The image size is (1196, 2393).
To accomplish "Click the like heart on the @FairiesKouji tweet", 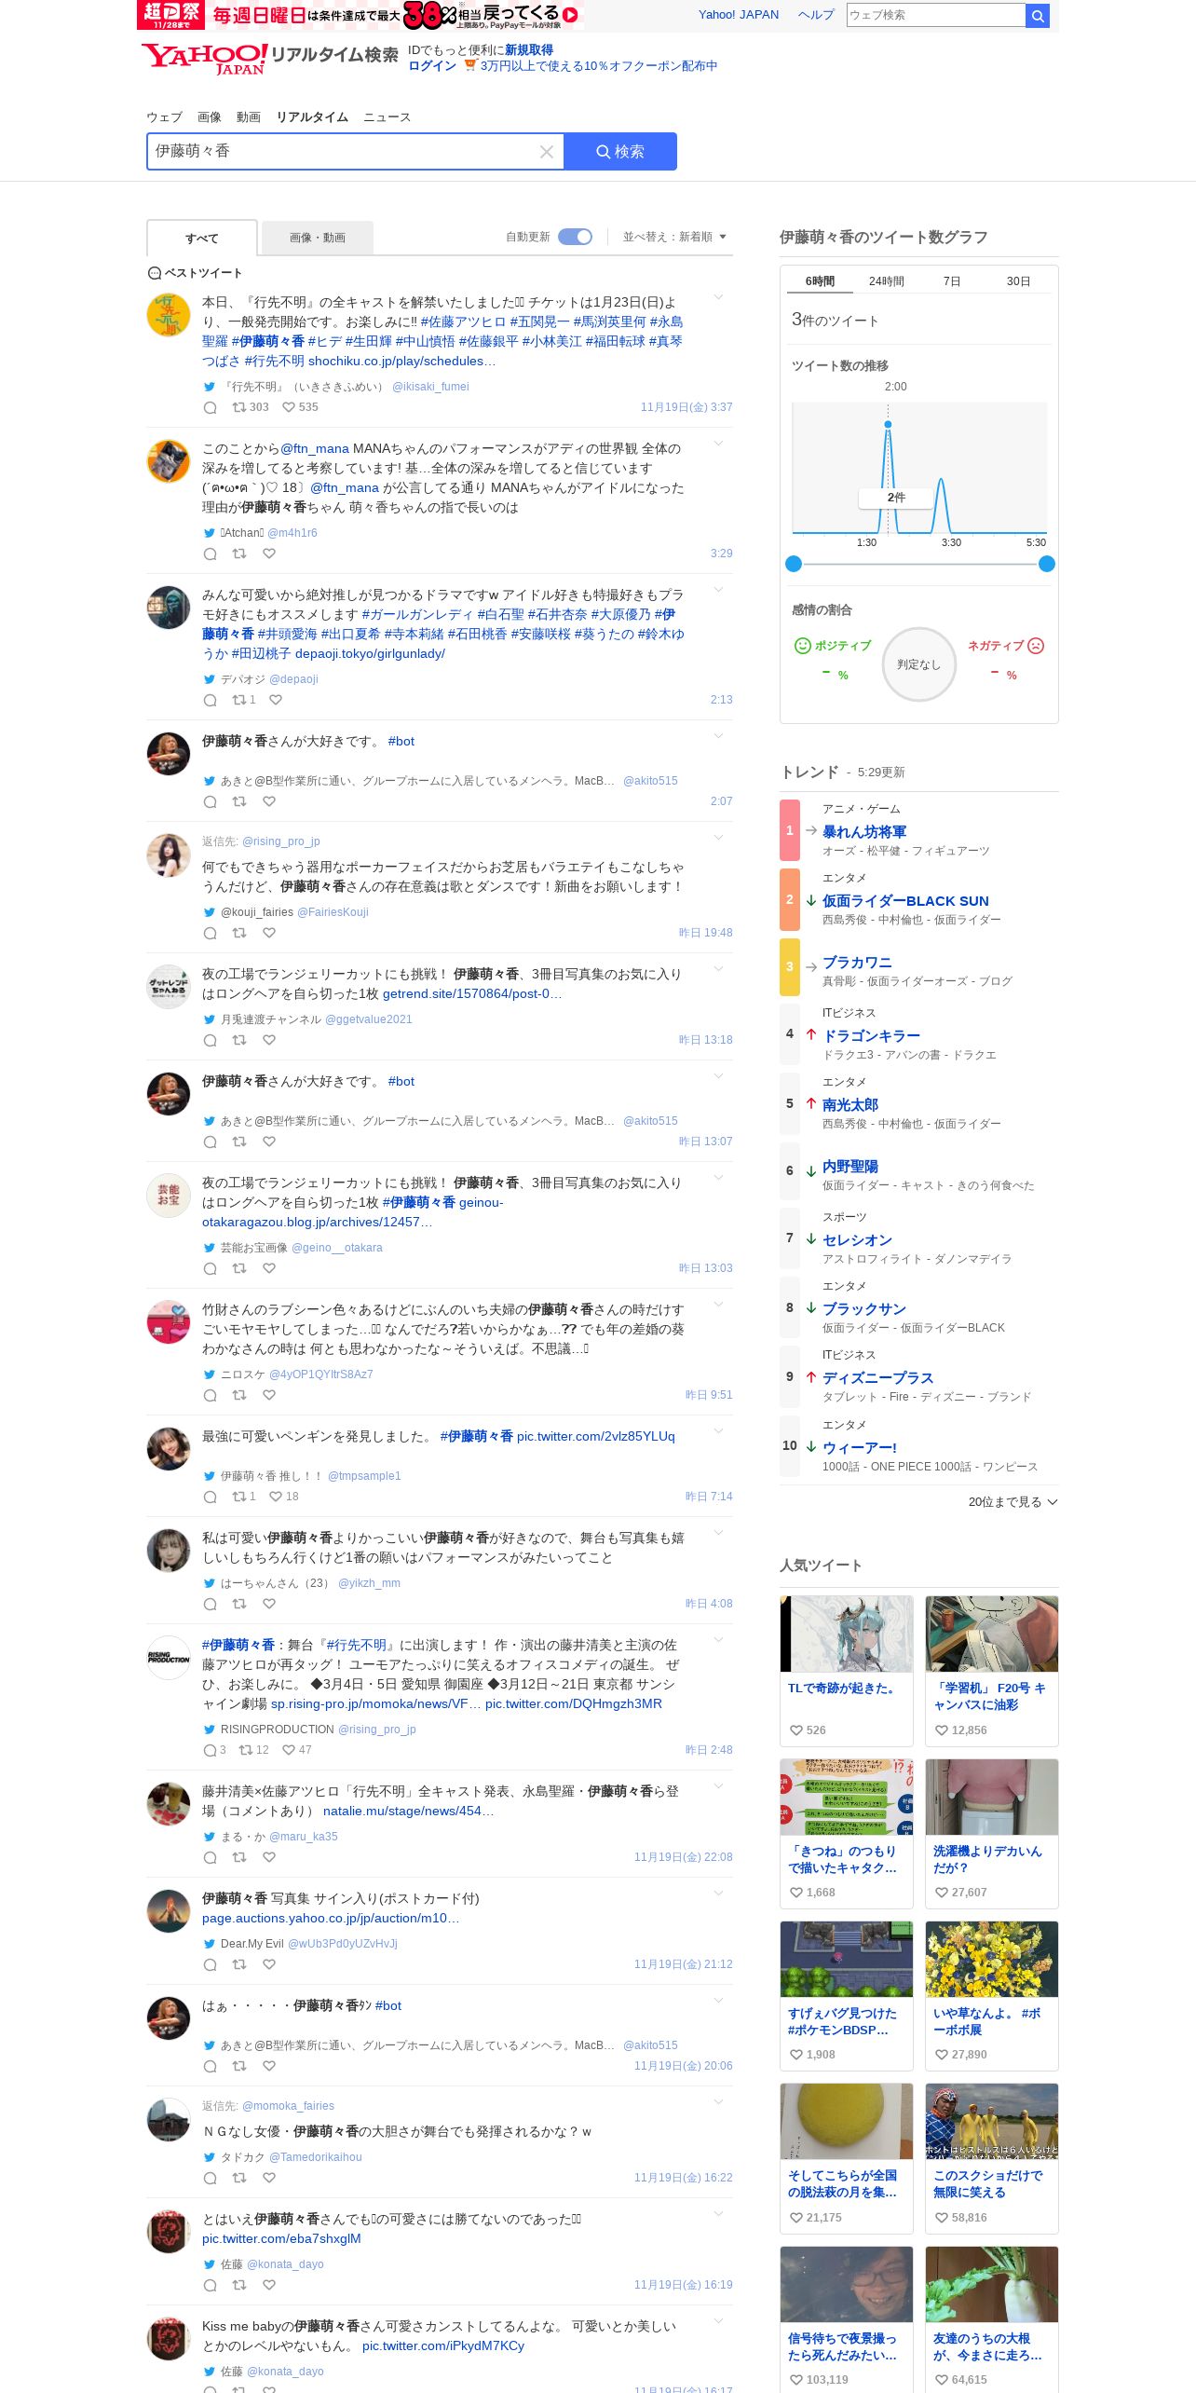I will point(269,933).
